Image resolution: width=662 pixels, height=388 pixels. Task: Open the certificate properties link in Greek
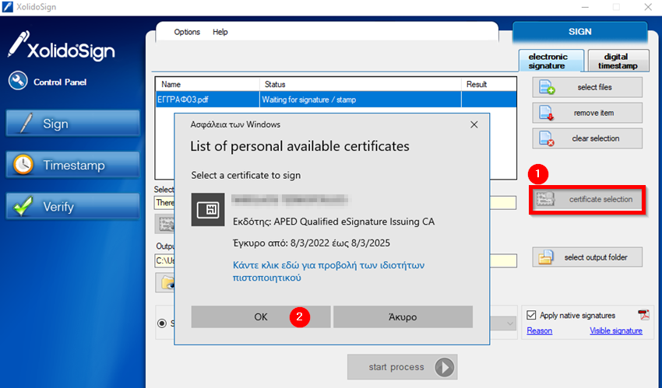(329, 271)
